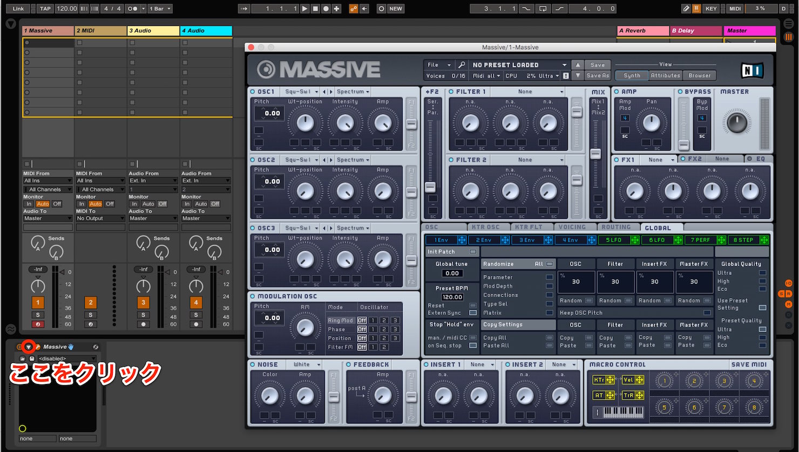Open the preset search magnifier in Massive

(461, 65)
